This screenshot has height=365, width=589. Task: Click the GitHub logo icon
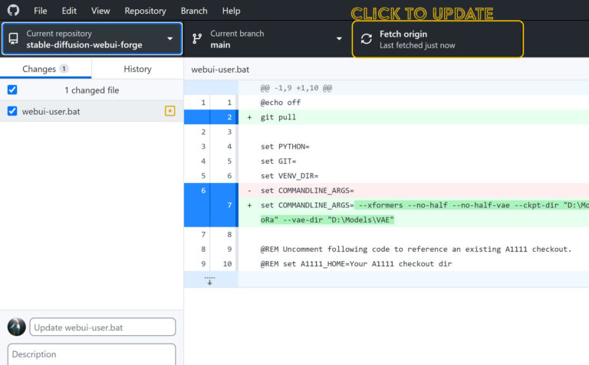13,11
